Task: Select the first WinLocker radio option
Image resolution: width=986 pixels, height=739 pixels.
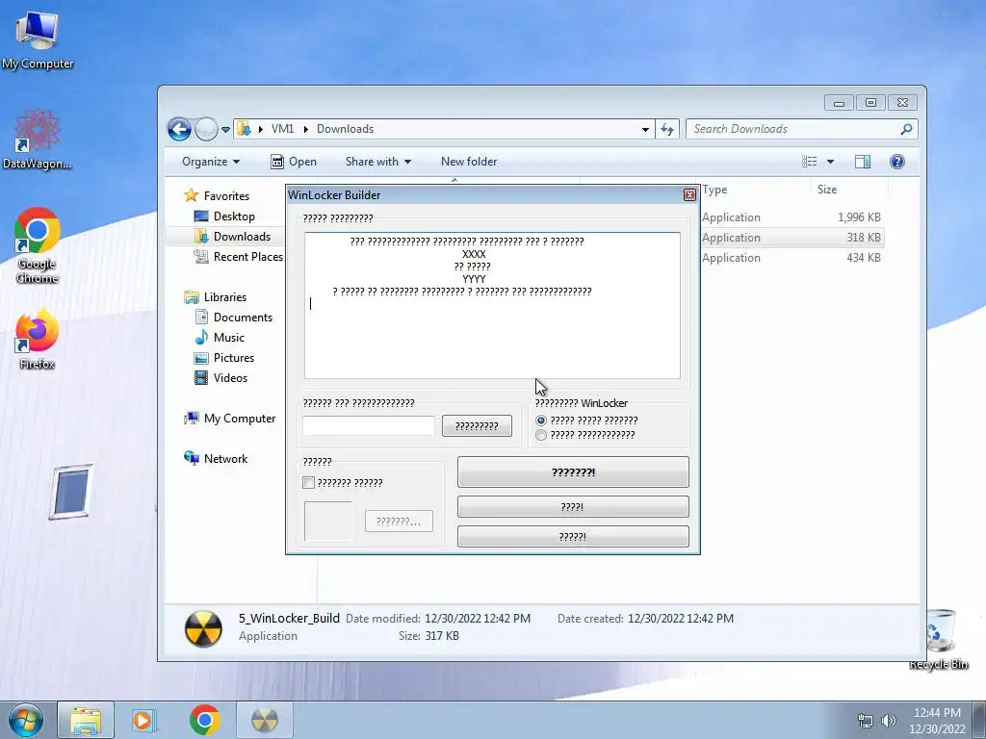Action: (x=541, y=420)
